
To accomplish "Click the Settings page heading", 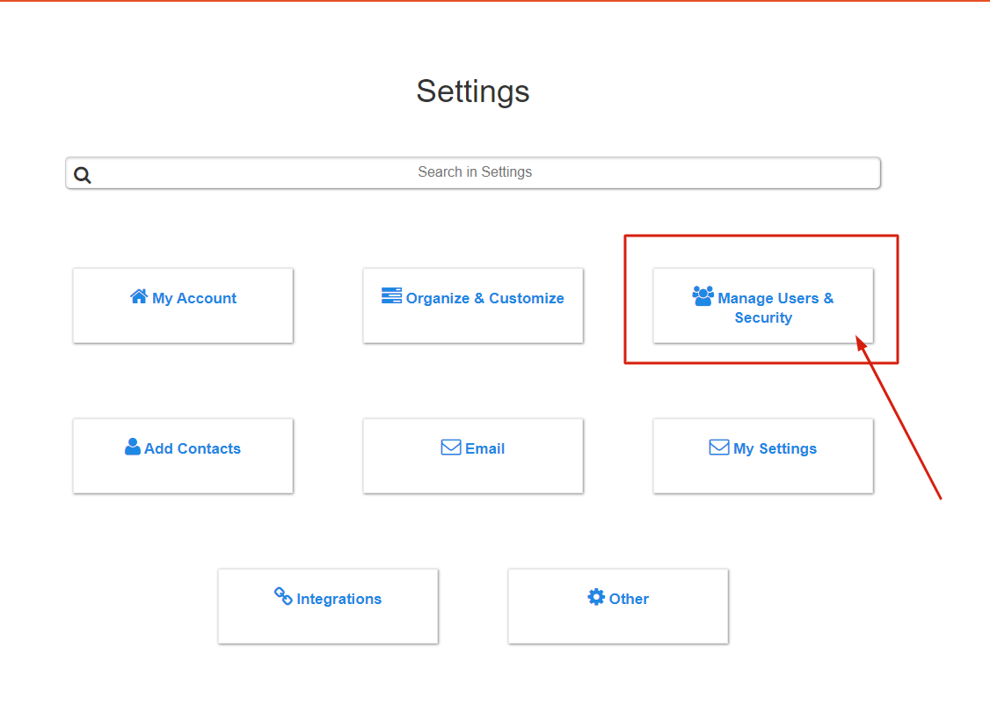I will 473,91.
